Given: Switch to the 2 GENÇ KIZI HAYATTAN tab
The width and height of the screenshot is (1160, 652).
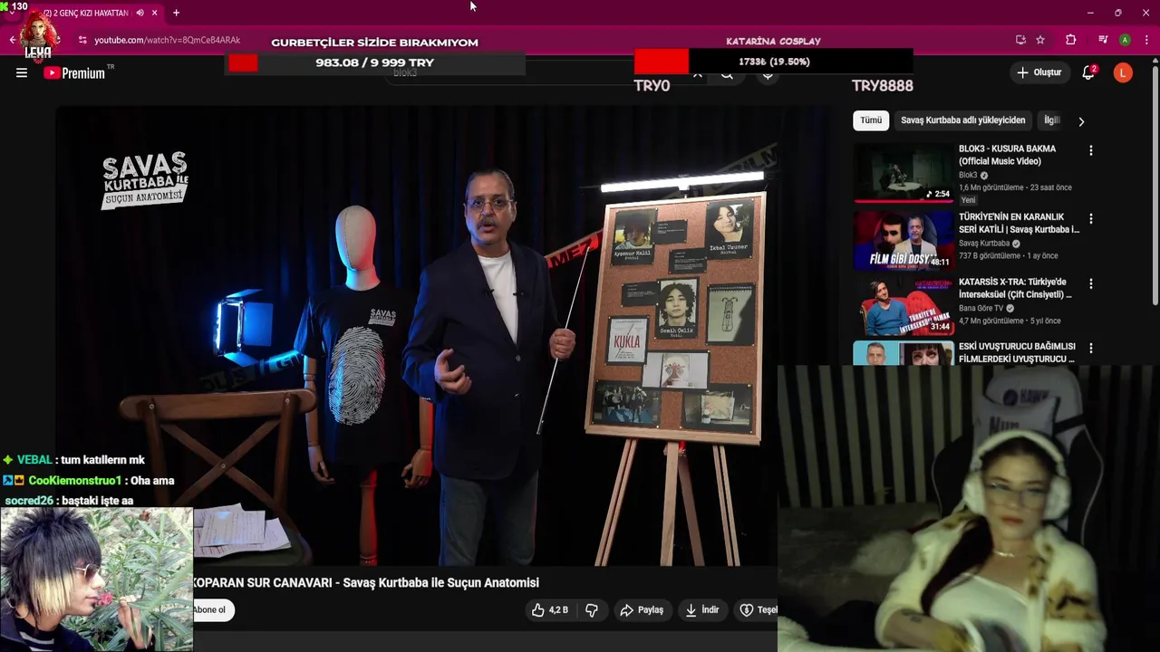Looking at the screenshot, I should point(85,13).
